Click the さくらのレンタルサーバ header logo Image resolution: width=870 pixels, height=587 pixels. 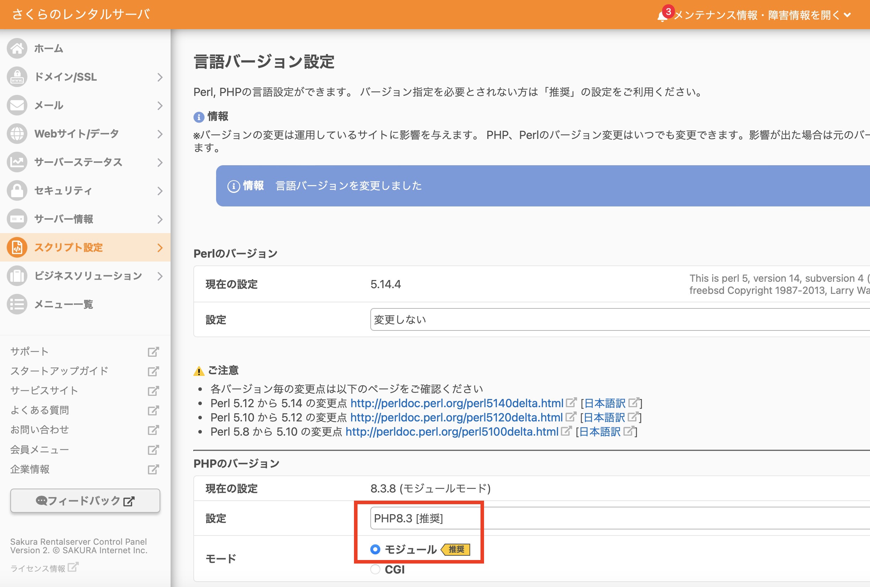point(81,14)
